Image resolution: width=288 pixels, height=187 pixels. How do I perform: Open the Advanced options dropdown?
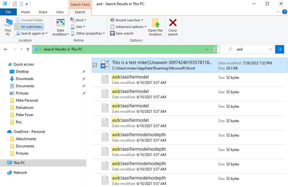point(128,27)
